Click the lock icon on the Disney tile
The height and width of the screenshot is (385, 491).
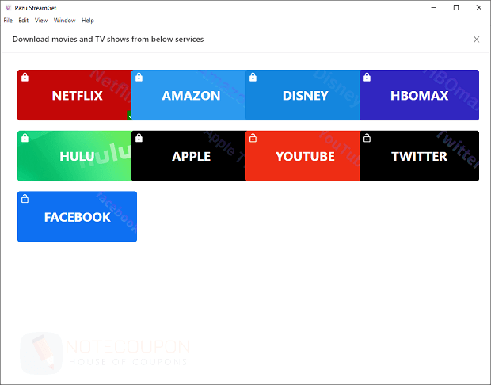tap(253, 77)
